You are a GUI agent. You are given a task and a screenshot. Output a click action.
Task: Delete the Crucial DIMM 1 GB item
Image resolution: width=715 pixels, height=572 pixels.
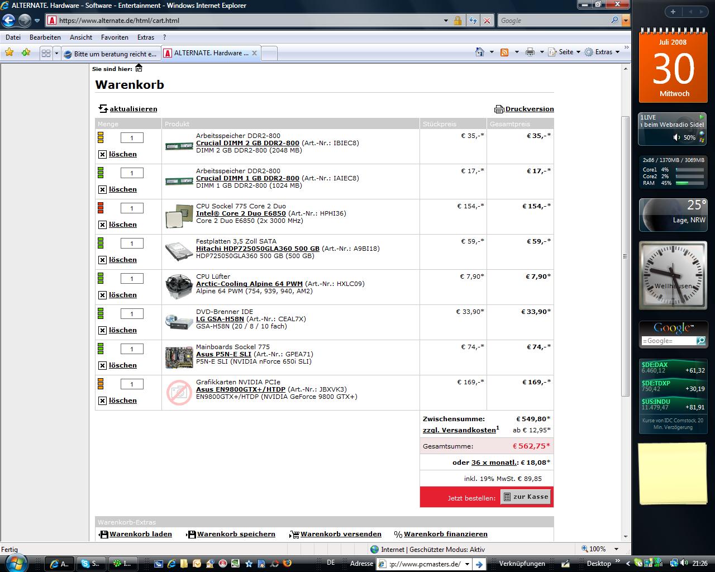117,189
